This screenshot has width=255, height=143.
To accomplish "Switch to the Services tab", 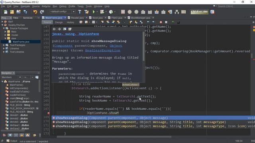I will tap(27, 17).
